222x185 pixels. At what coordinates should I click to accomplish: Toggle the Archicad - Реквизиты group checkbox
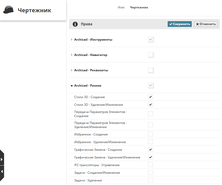(x=151, y=70)
